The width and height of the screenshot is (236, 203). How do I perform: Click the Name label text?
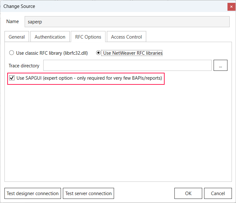pyautogui.click(x=13, y=22)
